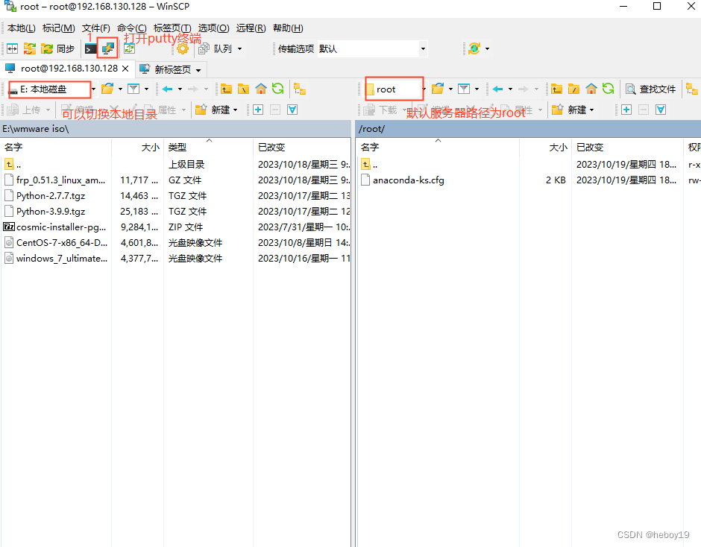
Task: Sort local files by 名字 column
Action: pyautogui.click(x=56, y=147)
